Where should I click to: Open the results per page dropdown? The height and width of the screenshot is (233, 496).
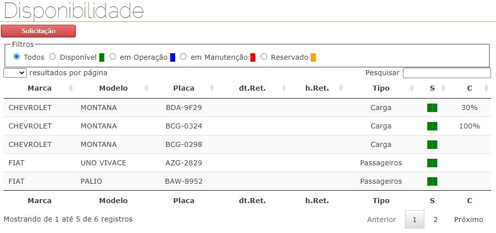(x=15, y=73)
